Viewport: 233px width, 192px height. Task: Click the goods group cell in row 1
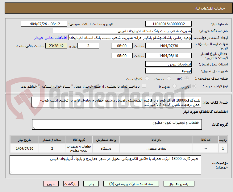(x=79, y=148)
